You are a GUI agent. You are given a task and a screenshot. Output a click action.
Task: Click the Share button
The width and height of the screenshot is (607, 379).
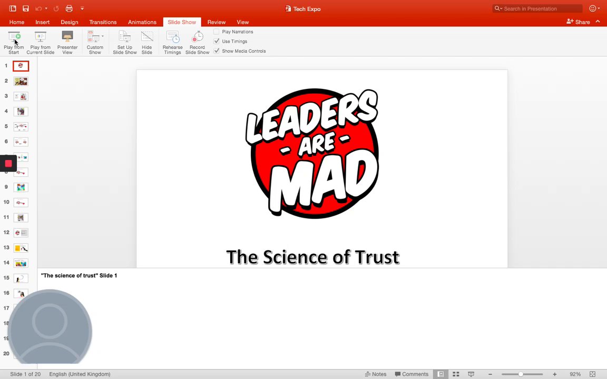578,22
